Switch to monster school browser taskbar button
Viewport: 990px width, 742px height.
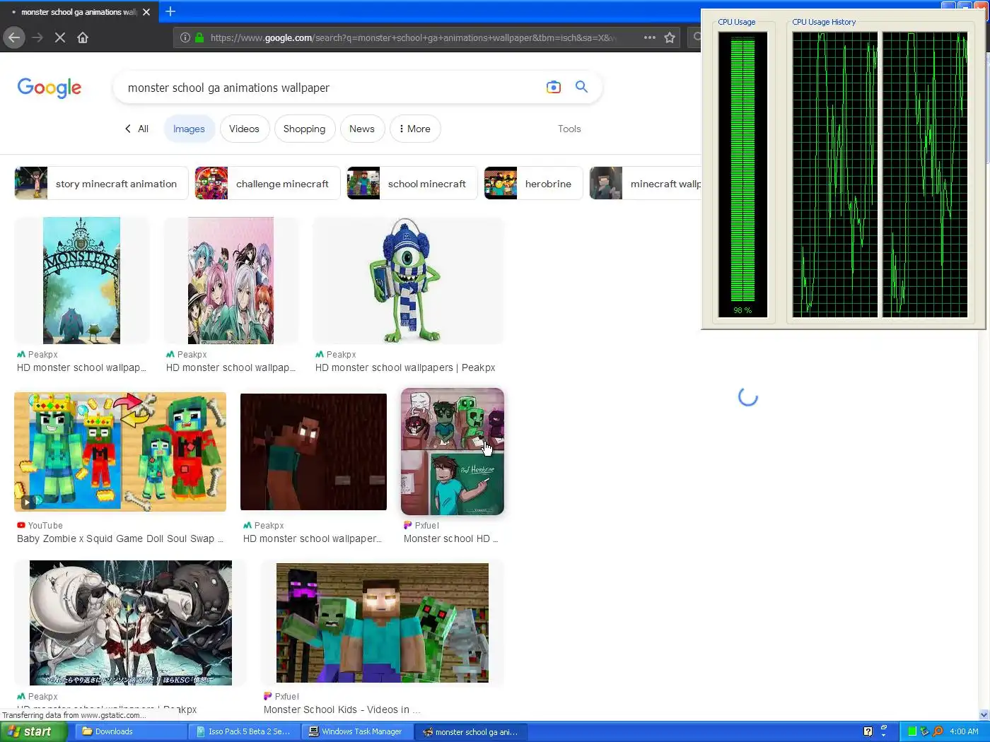471,731
